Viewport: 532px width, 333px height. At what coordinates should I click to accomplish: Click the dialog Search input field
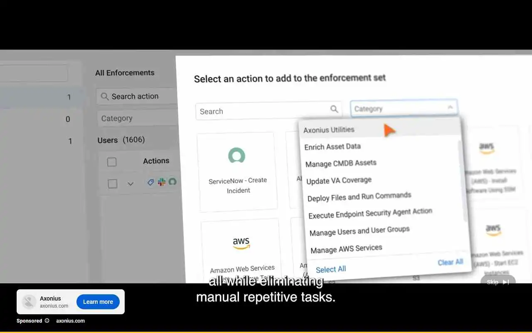(x=268, y=111)
